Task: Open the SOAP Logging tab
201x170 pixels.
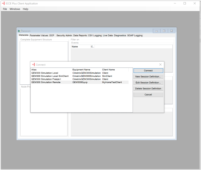Action: [135, 35]
